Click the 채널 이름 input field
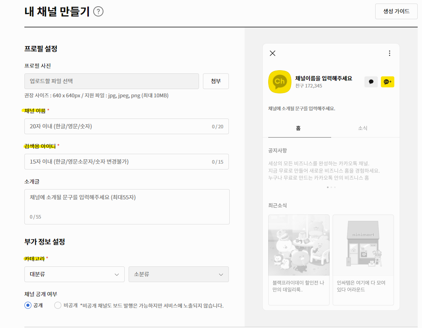The width and height of the screenshot is (422, 328). [127, 126]
